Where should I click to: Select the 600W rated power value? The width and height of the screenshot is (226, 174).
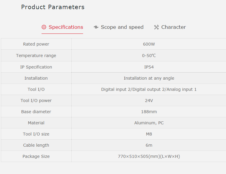point(149,44)
